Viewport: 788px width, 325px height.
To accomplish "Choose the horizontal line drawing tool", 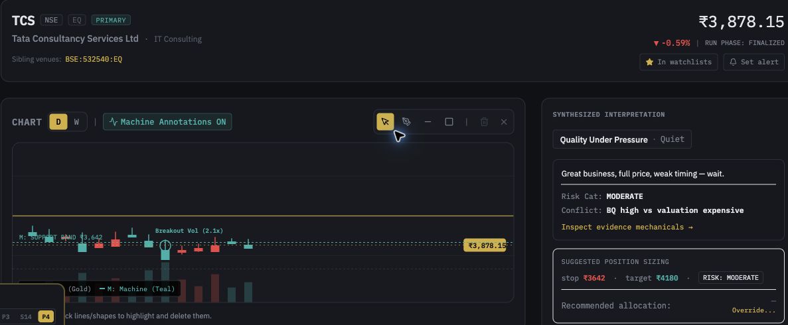I will click(x=428, y=121).
